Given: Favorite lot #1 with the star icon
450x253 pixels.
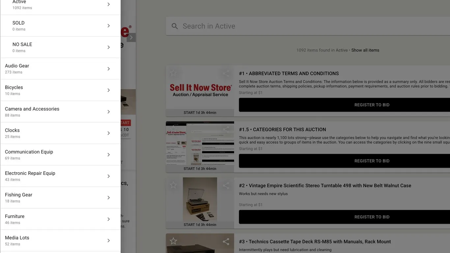Looking at the screenshot, I should pyautogui.click(x=173, y=73).
